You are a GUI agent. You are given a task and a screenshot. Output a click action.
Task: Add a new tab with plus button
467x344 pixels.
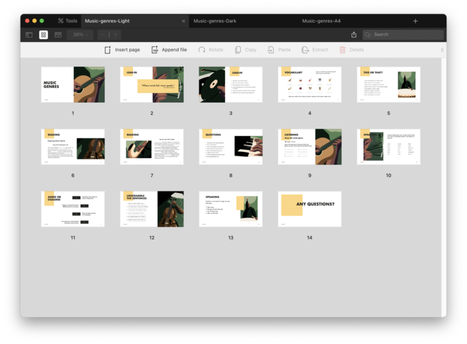(x=415, y=21)
